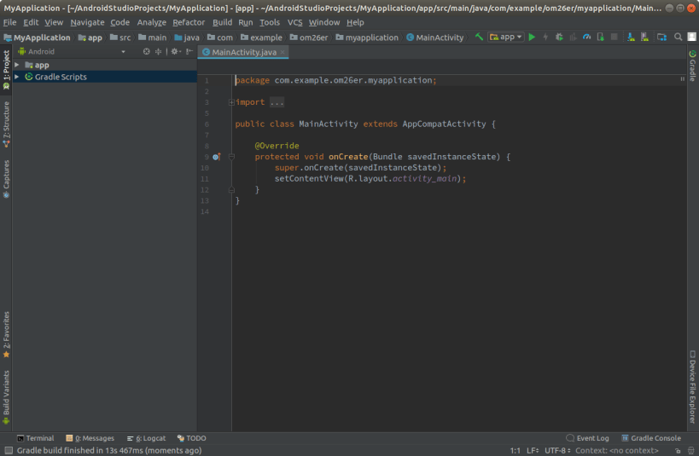Click the Collapse All icon in Project panel

(158, 52)
